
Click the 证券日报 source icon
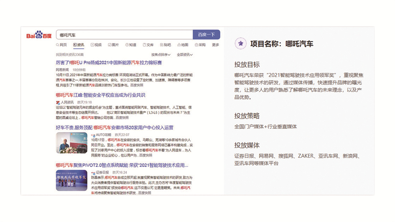click(x=93, y=173)
